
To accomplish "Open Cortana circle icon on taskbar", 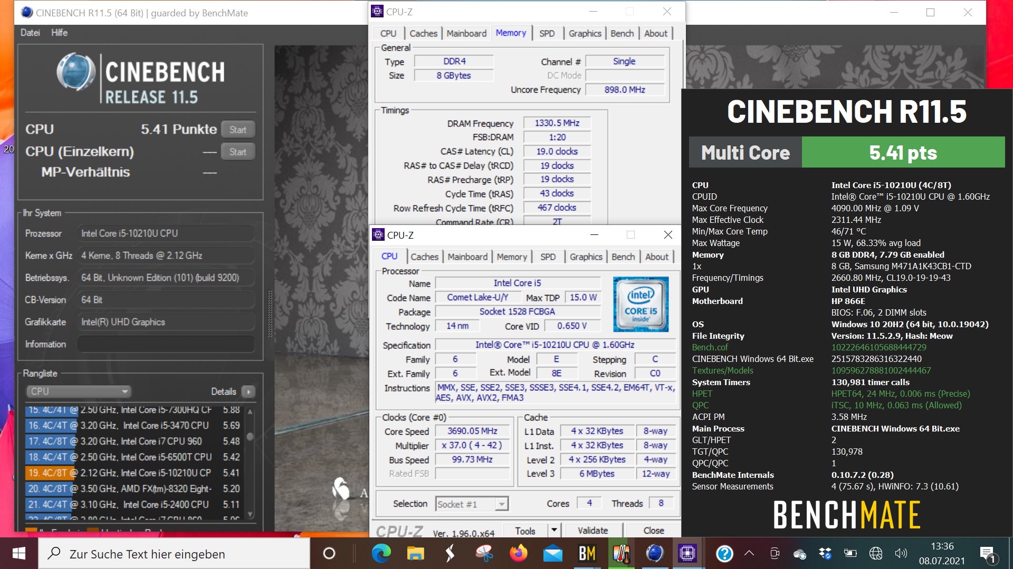I will point(329,554).
